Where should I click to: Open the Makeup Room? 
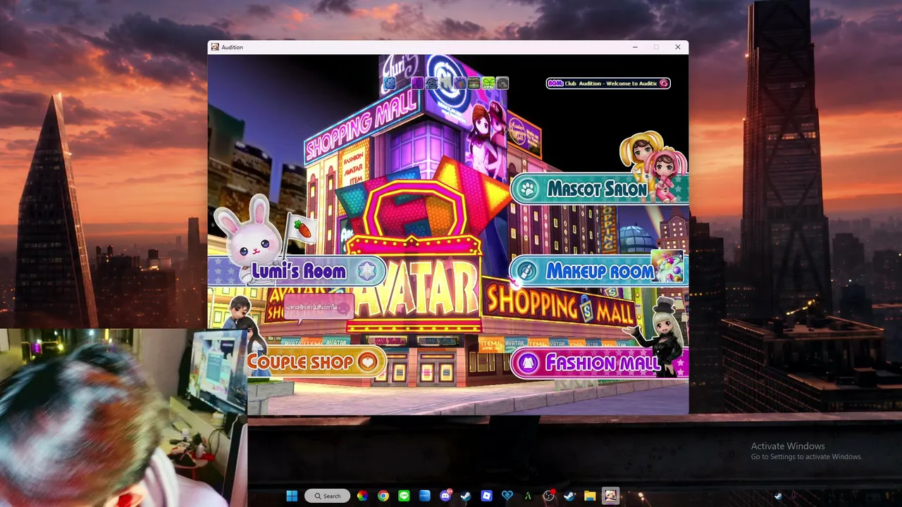pyautogui.click(x=599, y=271)
